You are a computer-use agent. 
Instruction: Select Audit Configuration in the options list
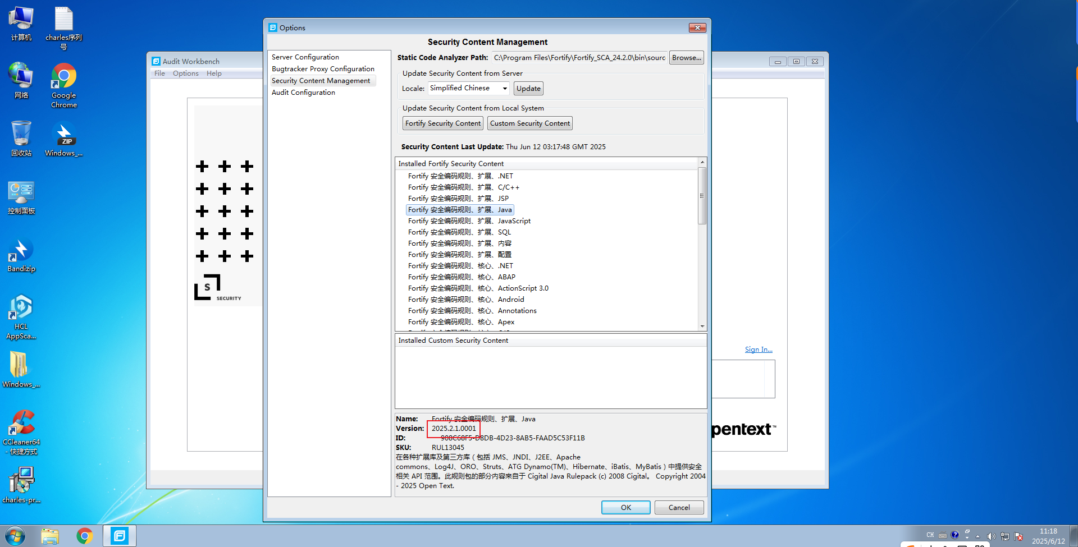click(303, 93)
